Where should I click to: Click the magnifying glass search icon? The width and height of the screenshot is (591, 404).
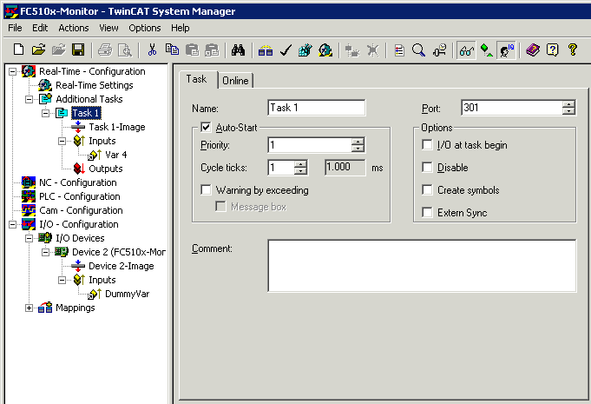(x=419, y=50)
